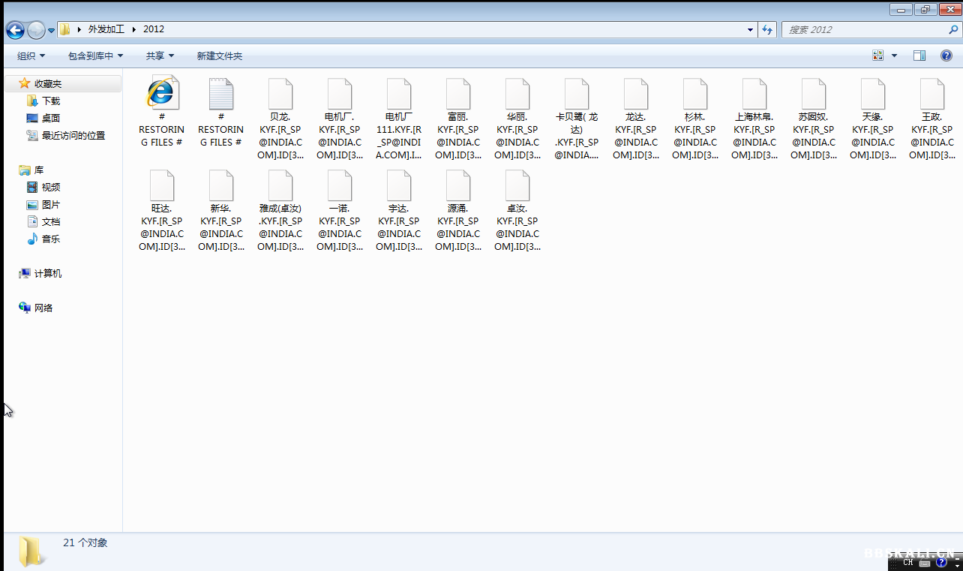The image size is (963, 571).
Task: Open the help question mark icon
Action: point(946,56)
